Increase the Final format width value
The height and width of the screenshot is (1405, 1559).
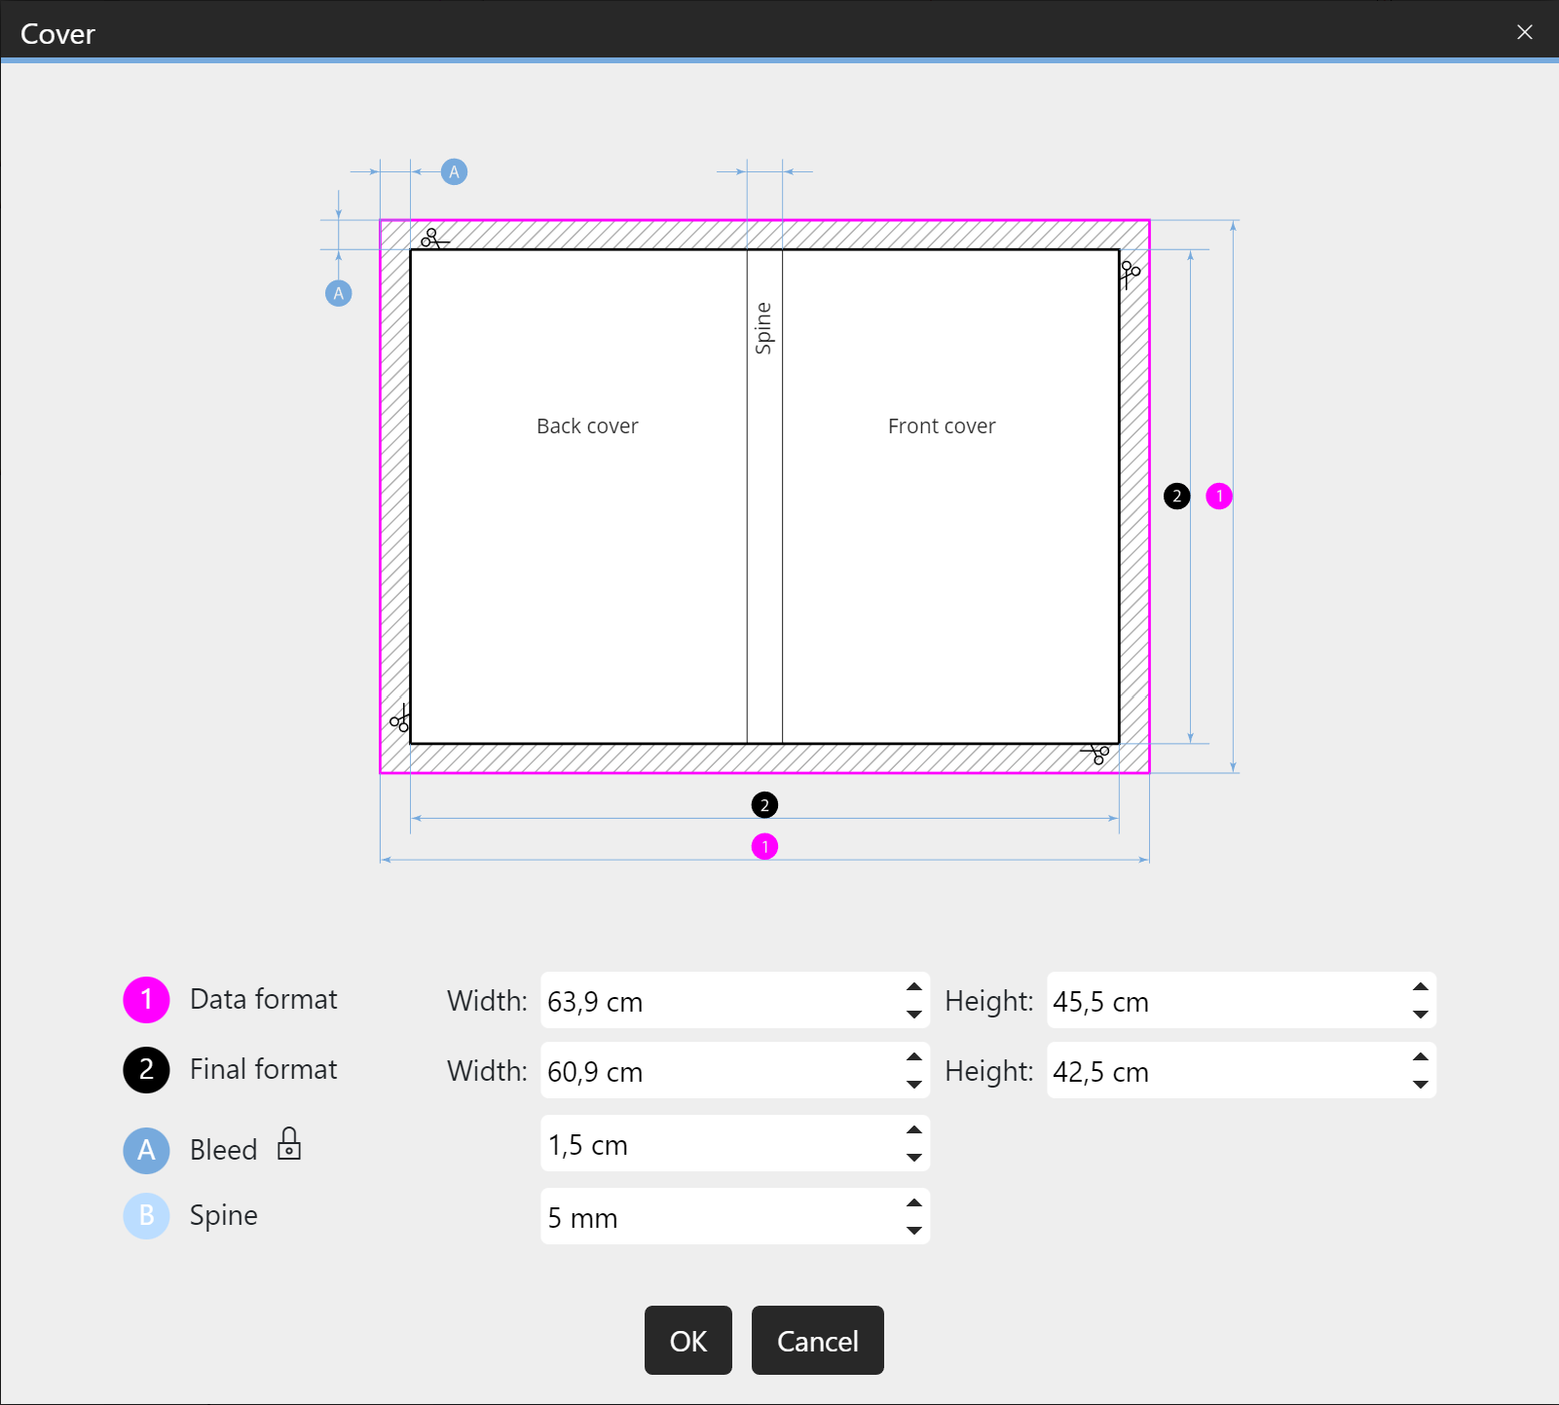pos(913,1057)
